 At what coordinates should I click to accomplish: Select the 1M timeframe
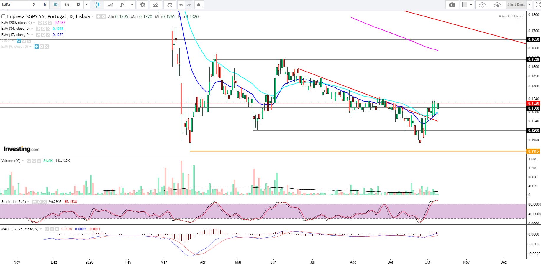tap(67, 5)
